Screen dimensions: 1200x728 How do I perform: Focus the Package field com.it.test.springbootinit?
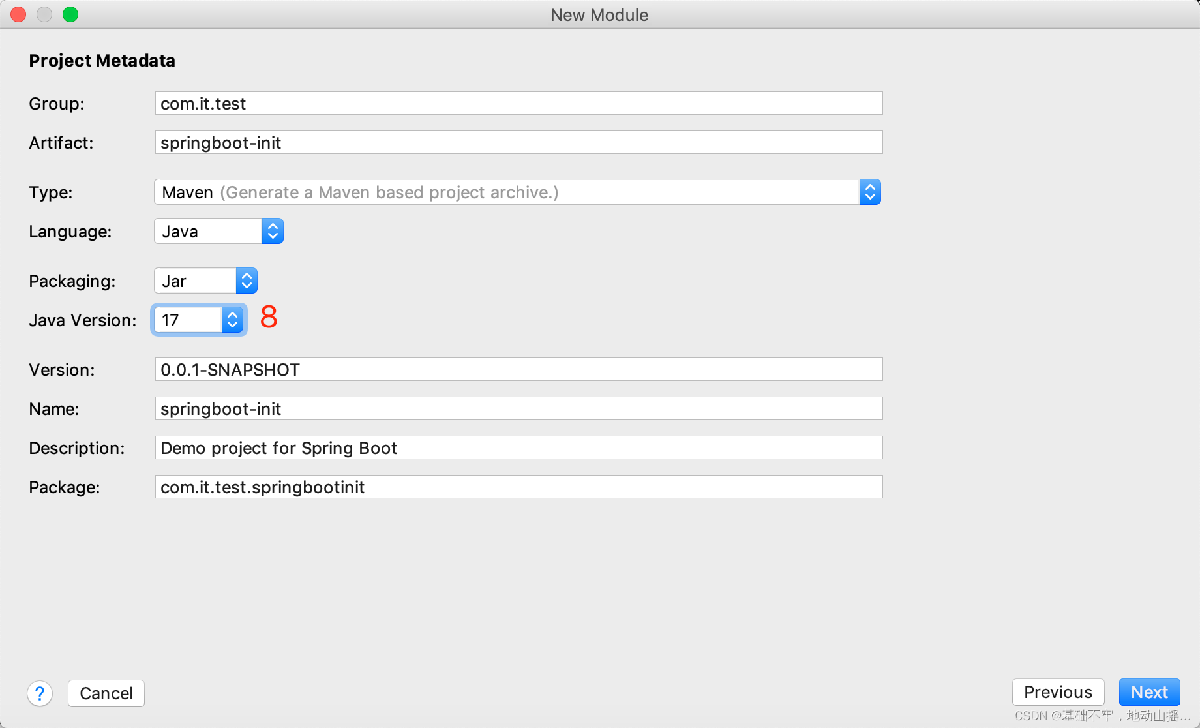click(519, 487)
